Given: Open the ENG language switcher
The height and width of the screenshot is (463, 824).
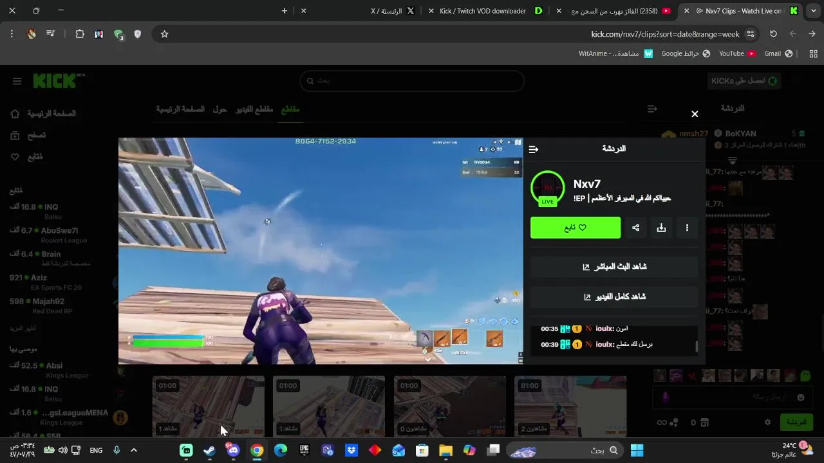Looking at the screenshot, I should (x=96, y=450).
